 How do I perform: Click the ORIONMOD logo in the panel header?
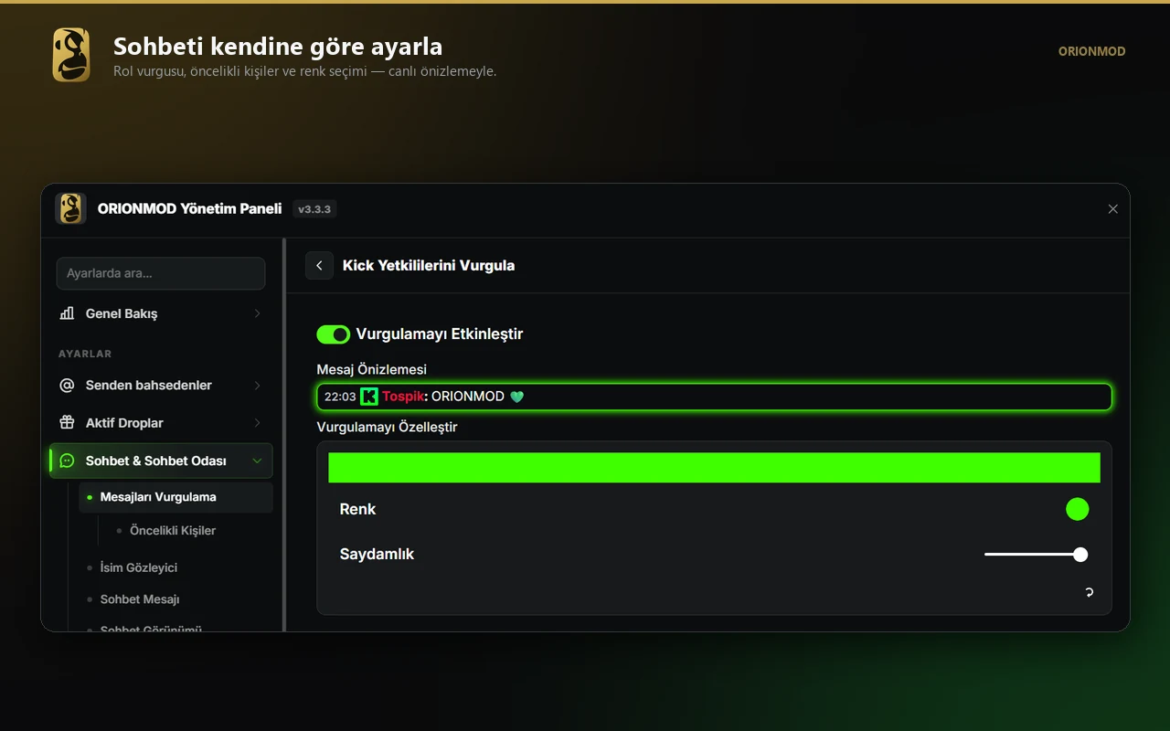pyautogui.click(x=70, y=208)
